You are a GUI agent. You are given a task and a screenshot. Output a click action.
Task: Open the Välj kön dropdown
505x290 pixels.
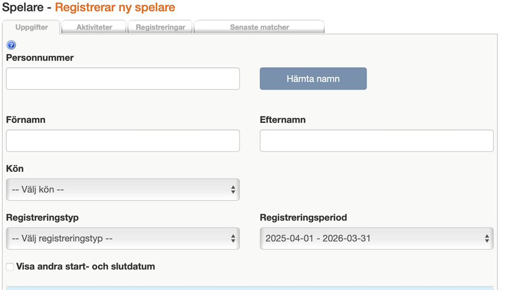123,190
